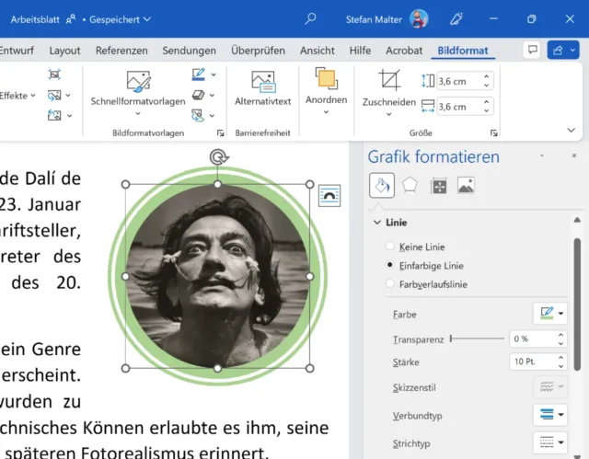Expand the Anordnen dropdown

tap(326, 90)
